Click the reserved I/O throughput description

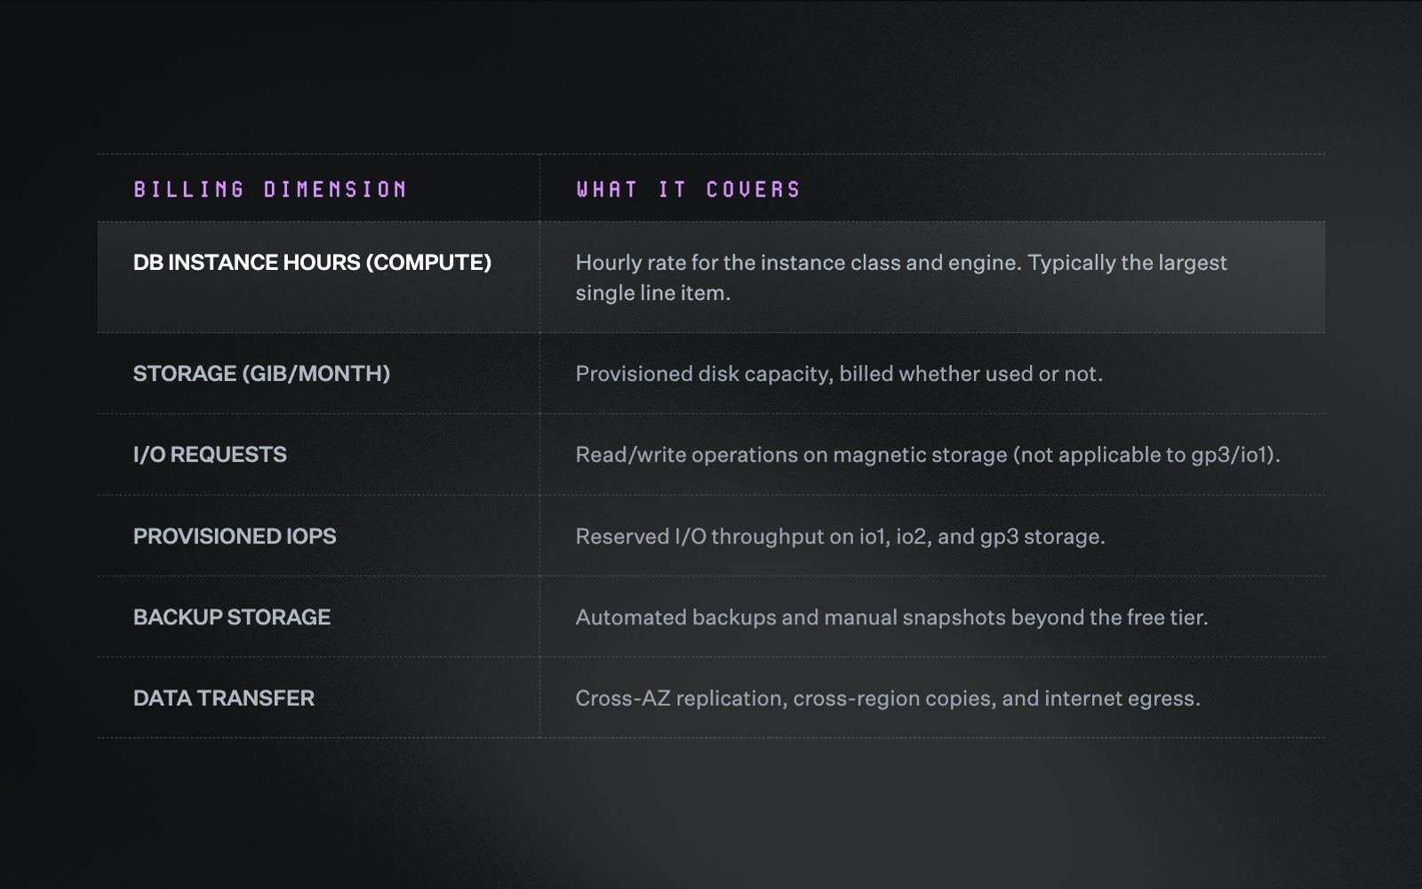click(x=840, y=536)
